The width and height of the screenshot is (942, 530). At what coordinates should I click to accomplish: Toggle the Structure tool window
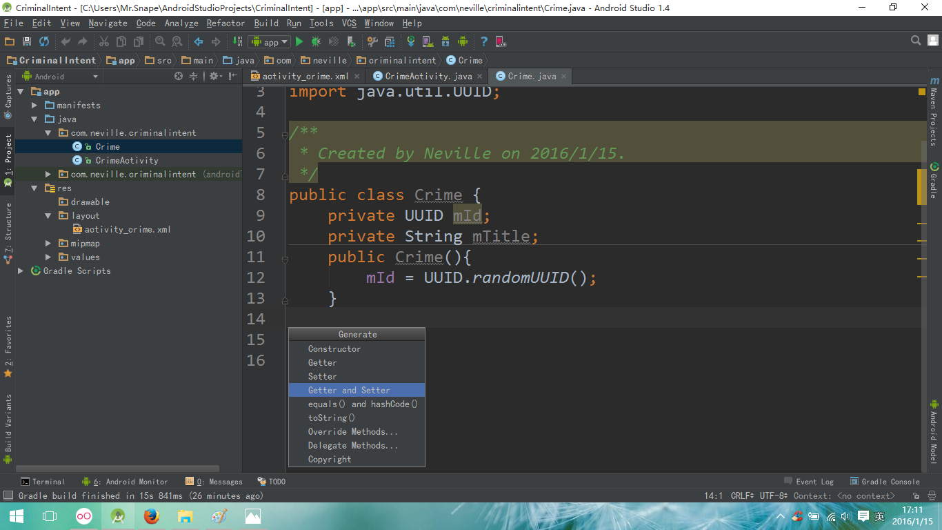point(8,233)
